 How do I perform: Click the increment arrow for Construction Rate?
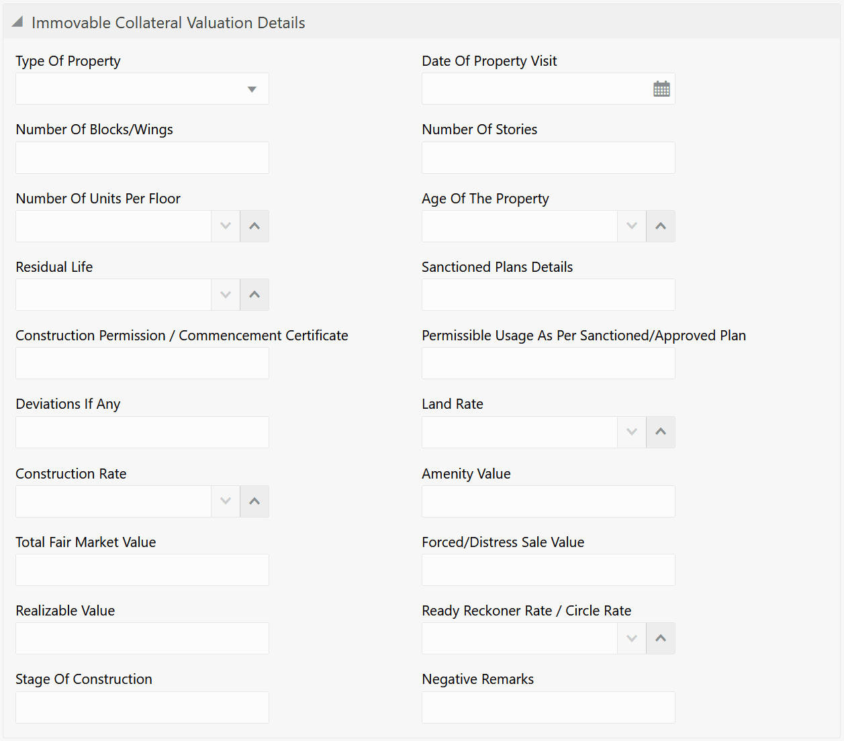click(x=254, y=501)
